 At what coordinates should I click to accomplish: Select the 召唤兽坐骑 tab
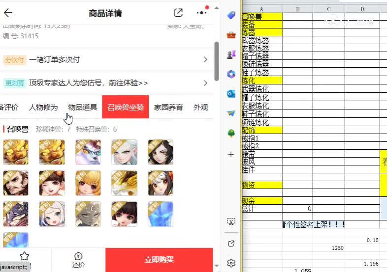click(x=126, y=107)
